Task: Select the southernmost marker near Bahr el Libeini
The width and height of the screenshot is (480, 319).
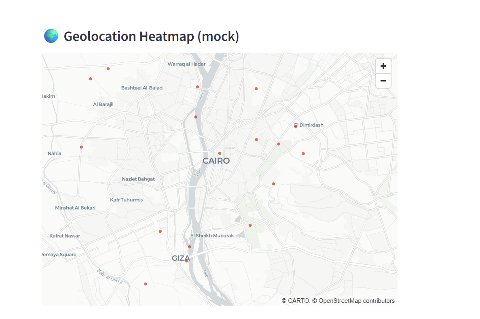Action: (145, 284)
